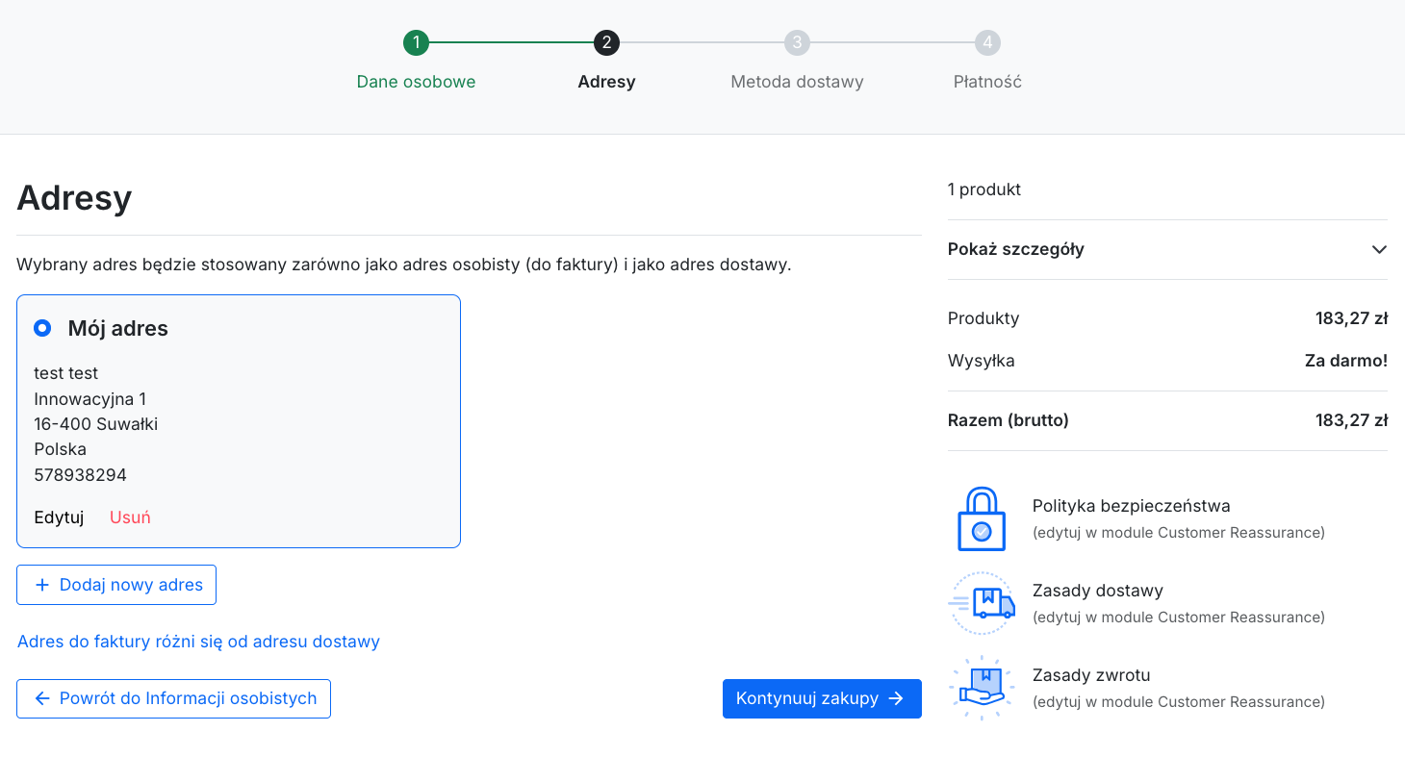The height and width of the screenshot is (782, 1405).
Task: Click the Mój adres card title
Action: (x=117, y=329)
